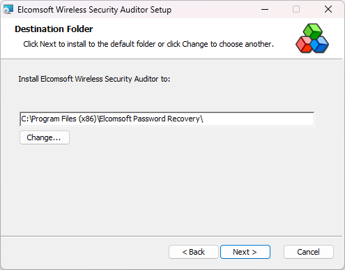The height and width of the screenshot is (270, 345).
Task: Close the Elcomsoft setup dialog
Action: pyautogui.click(x=328, y=10)
